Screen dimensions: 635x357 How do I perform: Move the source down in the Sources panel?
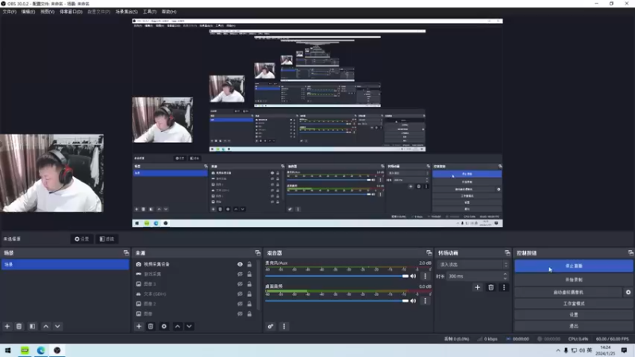pos(189,326)
